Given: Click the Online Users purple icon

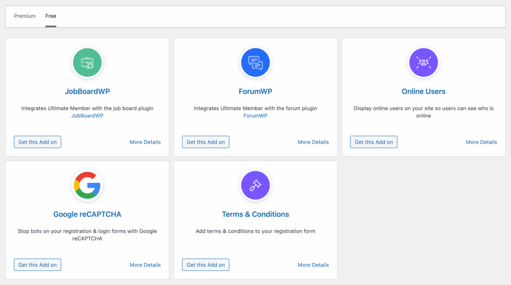Looking at the screenshot, I should pyautogui.click(x=423, y=62).
